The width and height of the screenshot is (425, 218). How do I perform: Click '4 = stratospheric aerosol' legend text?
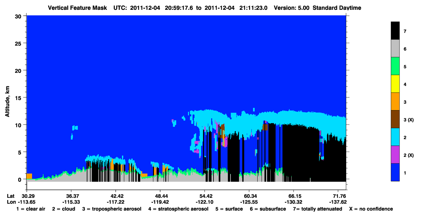(x=179, y=209)
